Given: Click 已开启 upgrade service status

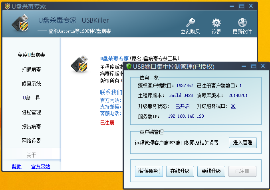Looking at the screenshot, I should 183,107.
